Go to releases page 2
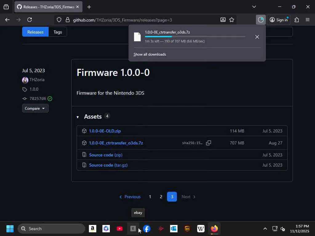 161,197
